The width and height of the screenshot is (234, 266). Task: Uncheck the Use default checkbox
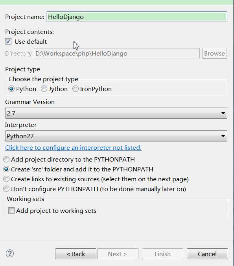(8, 41)
